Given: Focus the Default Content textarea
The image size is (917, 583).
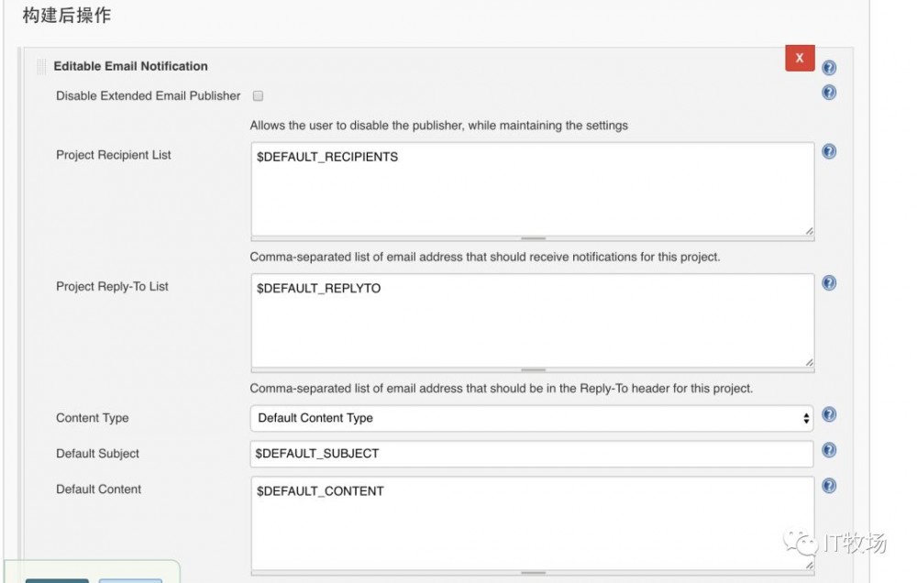Looking at the screenshot, I should coord(532,522).
